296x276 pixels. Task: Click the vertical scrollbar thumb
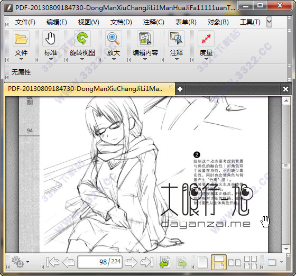tap(286, 166)
